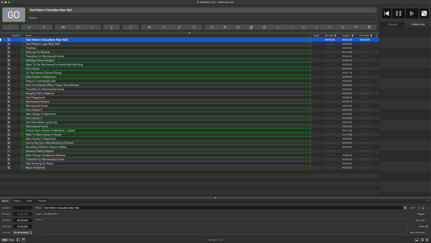Click the cue Number field in inspector

(22, 208)
